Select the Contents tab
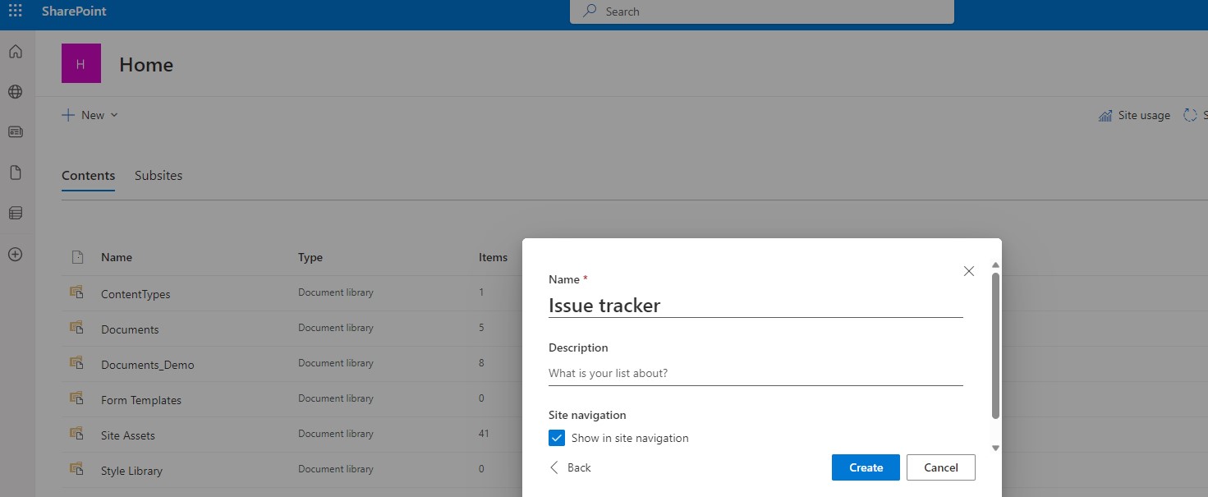 88,176
